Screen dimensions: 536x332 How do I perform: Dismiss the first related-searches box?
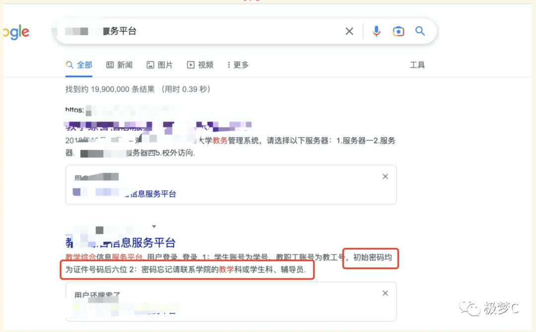(x=385, y=176)
